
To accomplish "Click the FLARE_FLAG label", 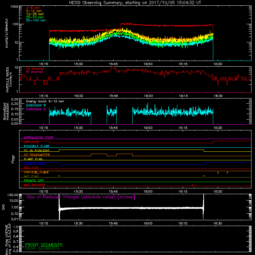I will point(33,159).
